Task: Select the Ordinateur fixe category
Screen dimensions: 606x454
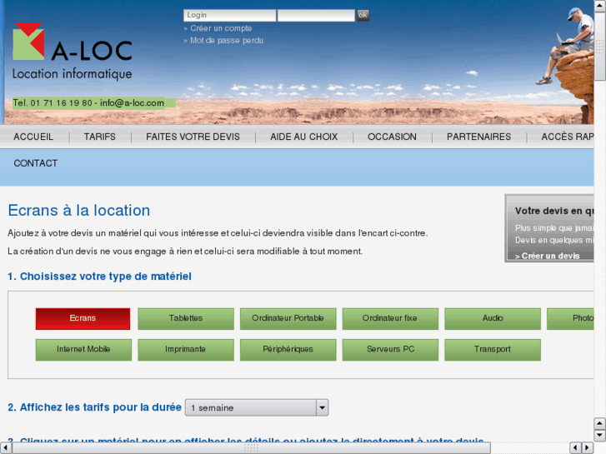Action: (390, 319)
